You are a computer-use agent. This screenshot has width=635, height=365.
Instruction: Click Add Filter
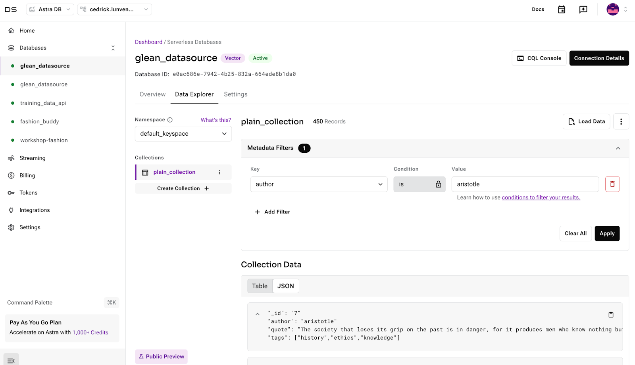tap(272, 212)
